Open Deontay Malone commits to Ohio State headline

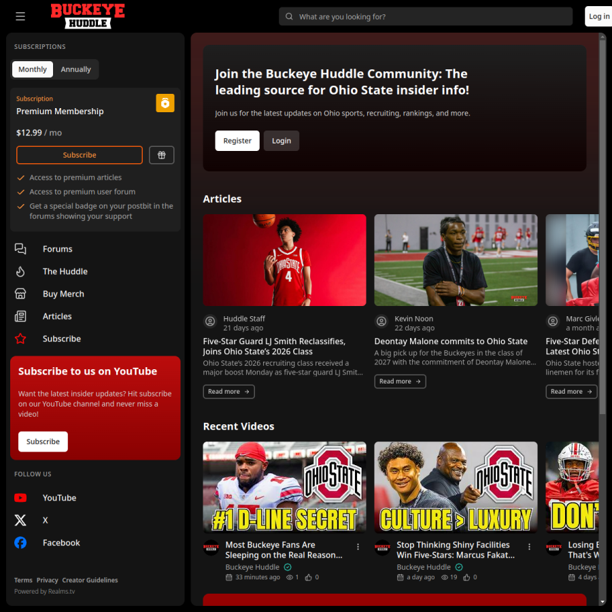point(451,341)
